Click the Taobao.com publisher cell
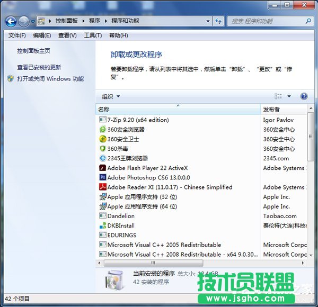 pos(280,216)
